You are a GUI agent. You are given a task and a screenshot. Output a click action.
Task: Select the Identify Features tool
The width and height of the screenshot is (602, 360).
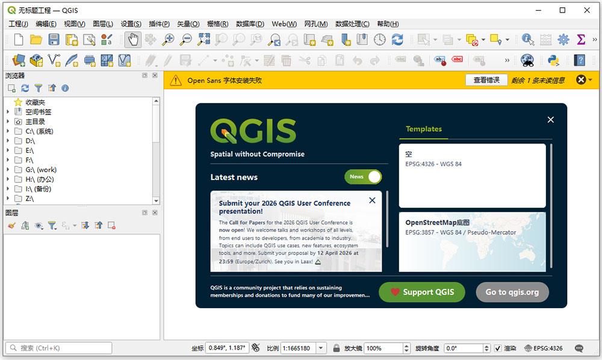[528, 39]
